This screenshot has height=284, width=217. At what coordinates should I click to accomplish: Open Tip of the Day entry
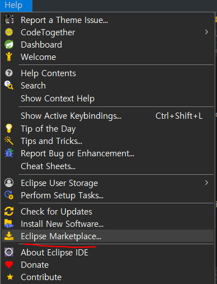(x=107, y=128)
